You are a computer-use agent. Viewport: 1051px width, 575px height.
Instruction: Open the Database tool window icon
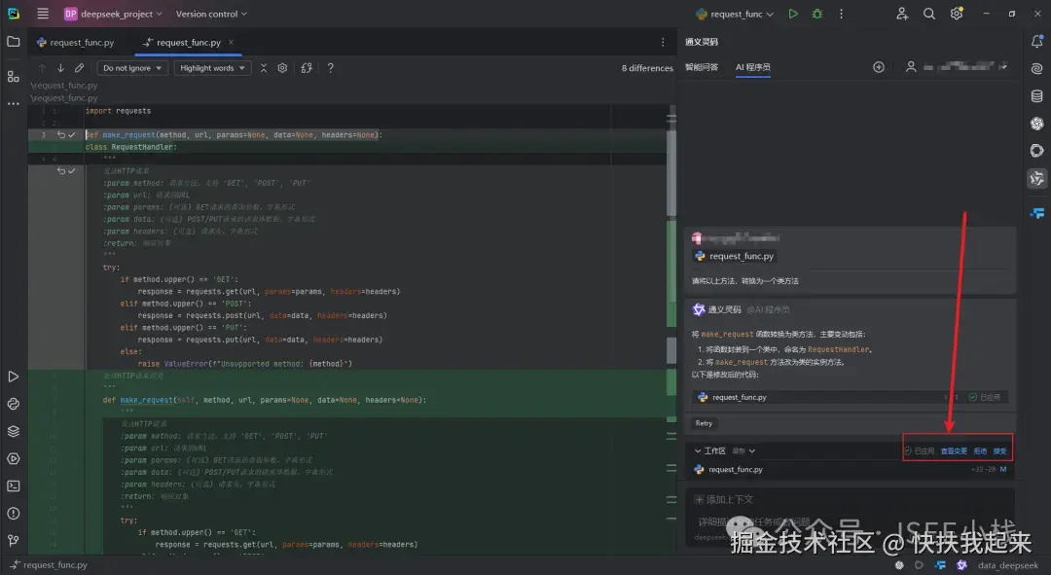click(x=1037, y=95)
